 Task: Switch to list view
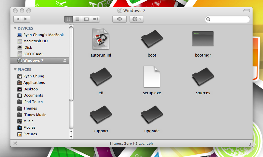pyautogui.click(x=77, y=19)
